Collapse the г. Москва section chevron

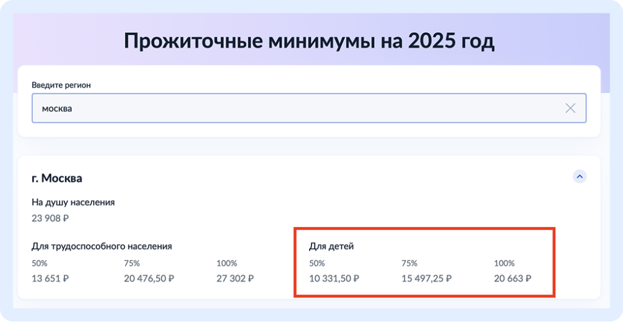click(x=580, y=177)
